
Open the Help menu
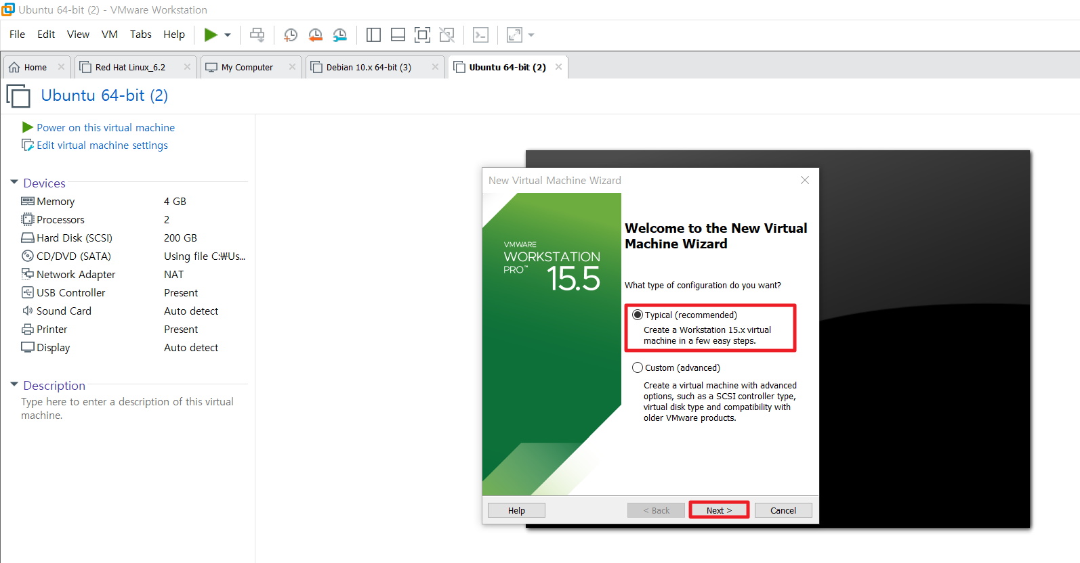pos(174,35)
